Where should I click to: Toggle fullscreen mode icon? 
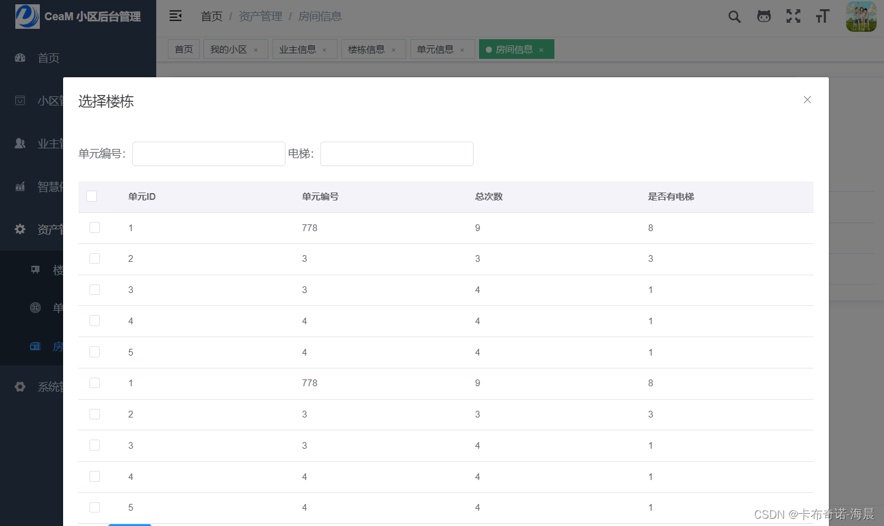point(793,17)
